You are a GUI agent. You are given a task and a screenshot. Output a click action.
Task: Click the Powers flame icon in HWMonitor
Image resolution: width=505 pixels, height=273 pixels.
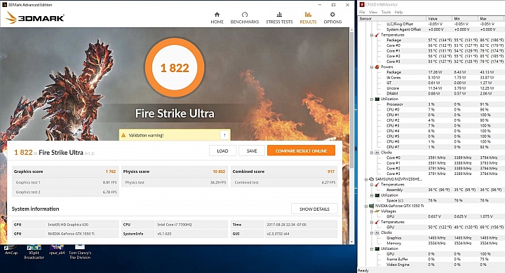(x=377, y=67)
